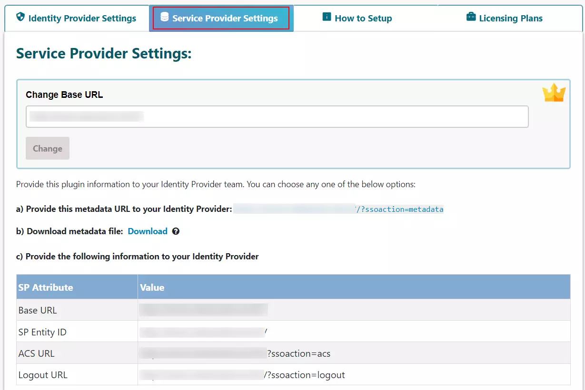Click the SP Entity ID value cell

click(x=204, y=332)
